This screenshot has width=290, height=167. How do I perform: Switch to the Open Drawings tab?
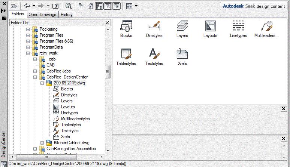click(x=42, y=15)
